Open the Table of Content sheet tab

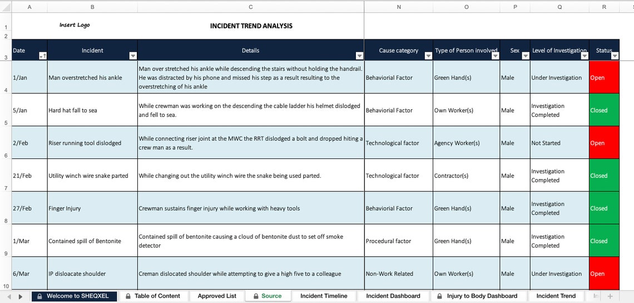click(153, 296)
